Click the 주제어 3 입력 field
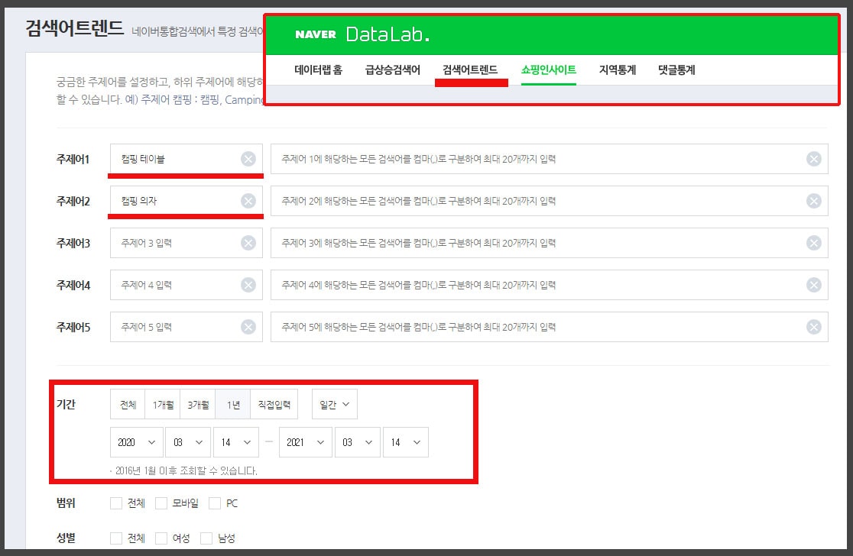This screenshot has width=853, height=556. click(x=186, y=243)
